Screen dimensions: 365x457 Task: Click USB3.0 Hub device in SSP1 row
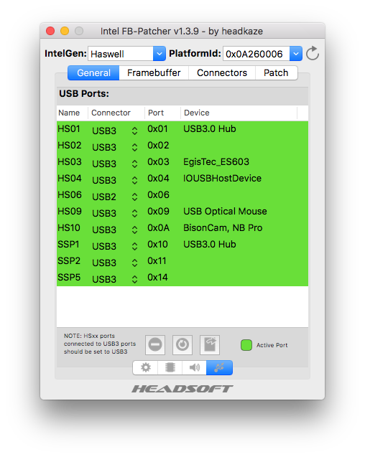[x=210, y=244]
